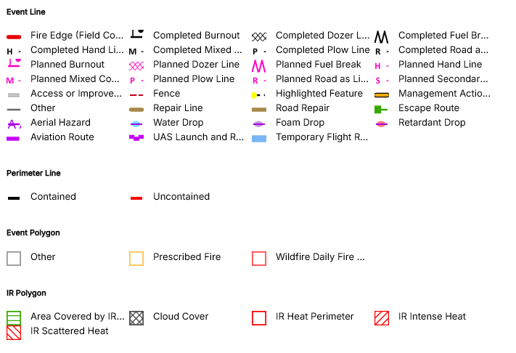Click the Wildfire Daily Fire label

pyautogui.click(x=320, y=257)
